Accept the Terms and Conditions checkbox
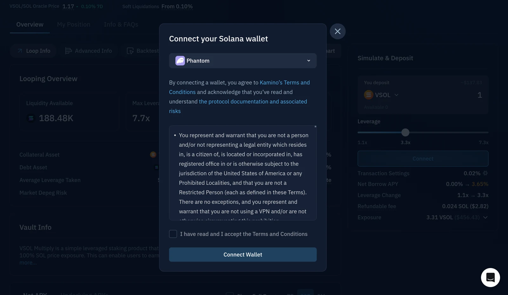This screenshot has width=508, height=295. pyautogui.click(x=173, y=234)
